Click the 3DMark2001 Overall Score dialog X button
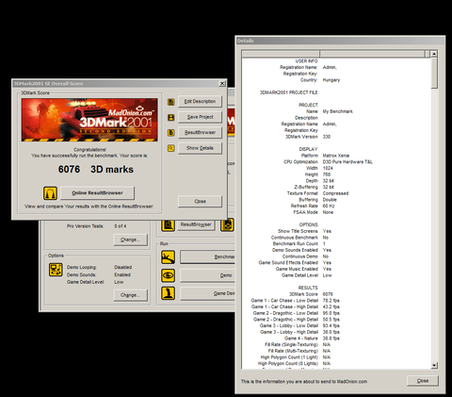 pyautogui.click(x=222, y=84)
